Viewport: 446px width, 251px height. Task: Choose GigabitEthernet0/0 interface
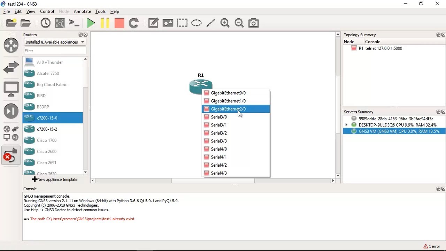tap(236, 93)
